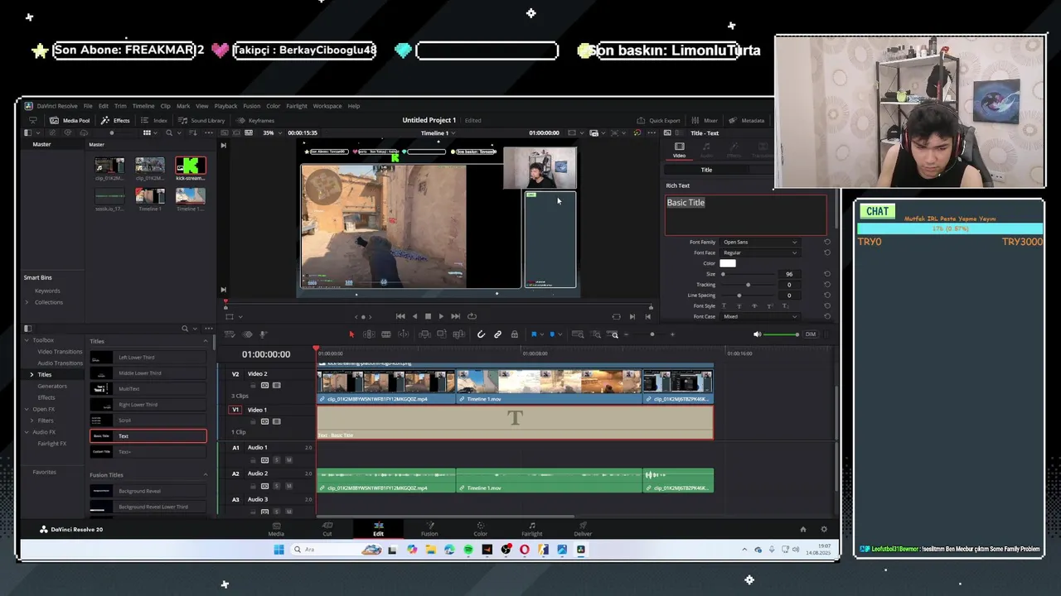Open the Metadata panel
Viewport: 1061px width, 596px height.
tap(747, 120)
